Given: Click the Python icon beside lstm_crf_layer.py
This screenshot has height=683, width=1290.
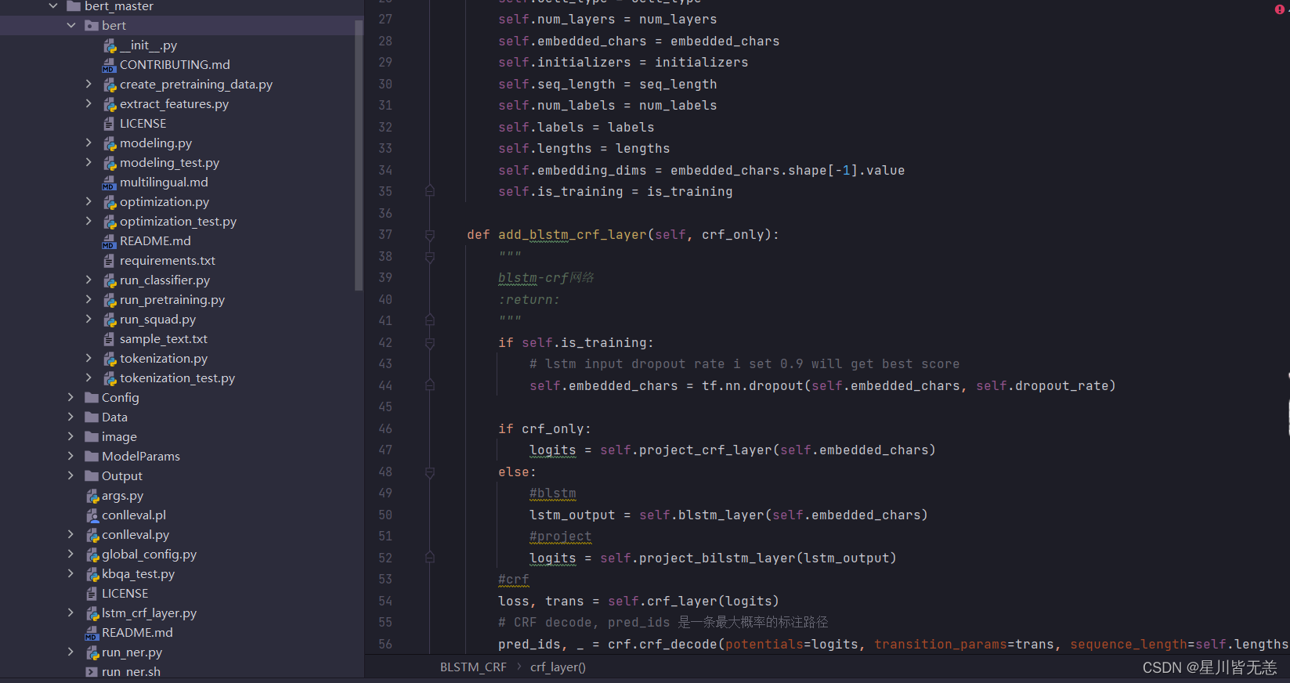Looking at the screenshot, I should click(x=92, y=613).
